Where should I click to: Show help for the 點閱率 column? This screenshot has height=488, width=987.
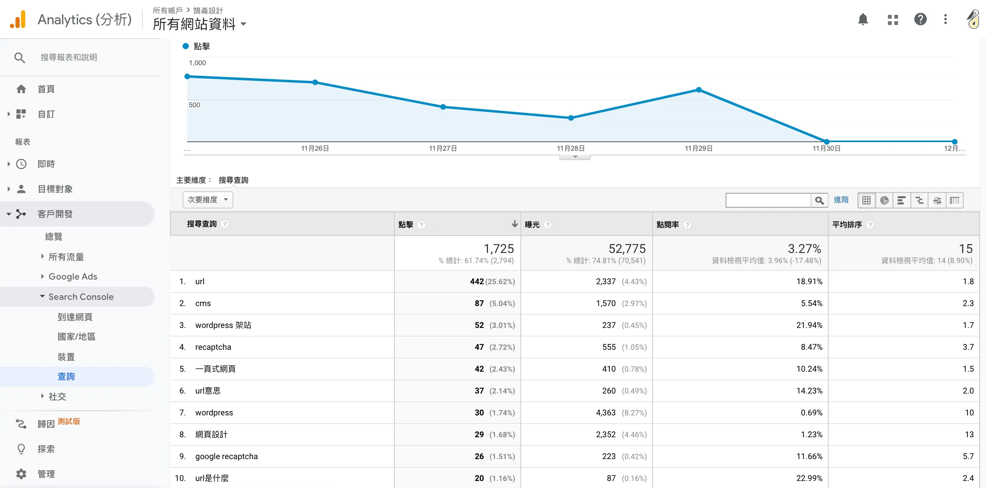(687, 225)
